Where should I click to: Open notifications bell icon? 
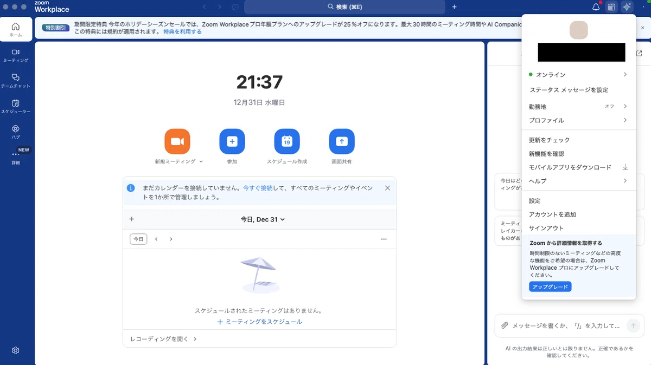tap(596, 7)
